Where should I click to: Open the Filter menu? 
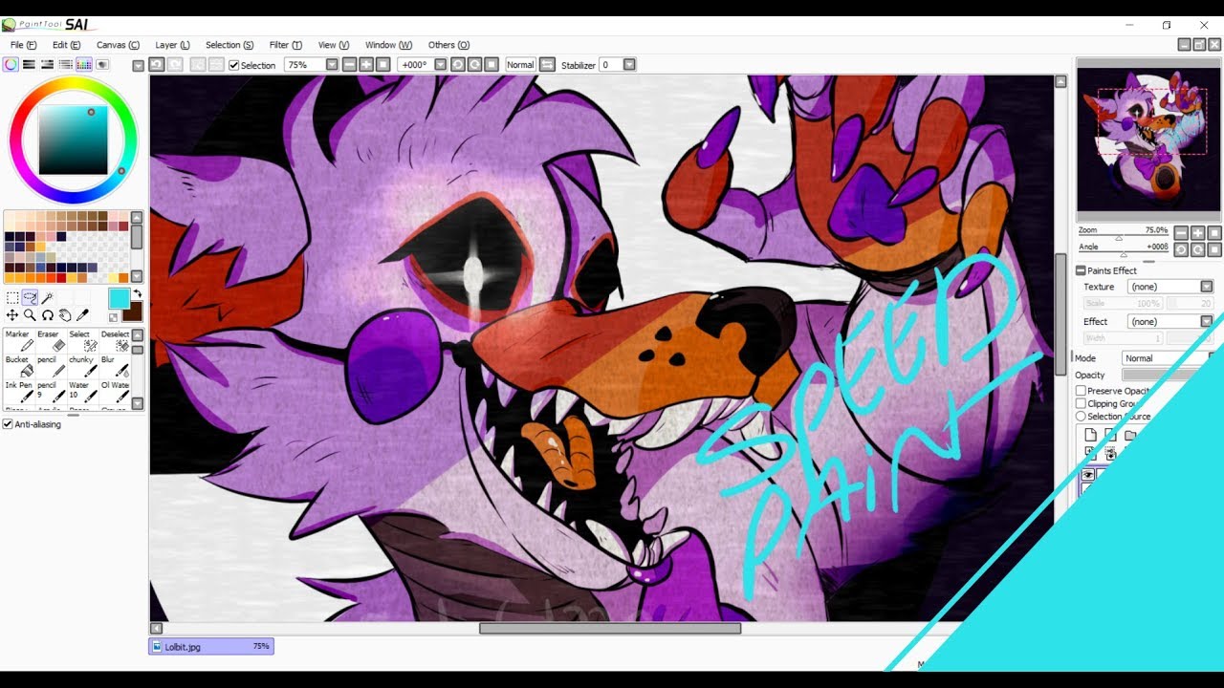click(x=285, y=45)
